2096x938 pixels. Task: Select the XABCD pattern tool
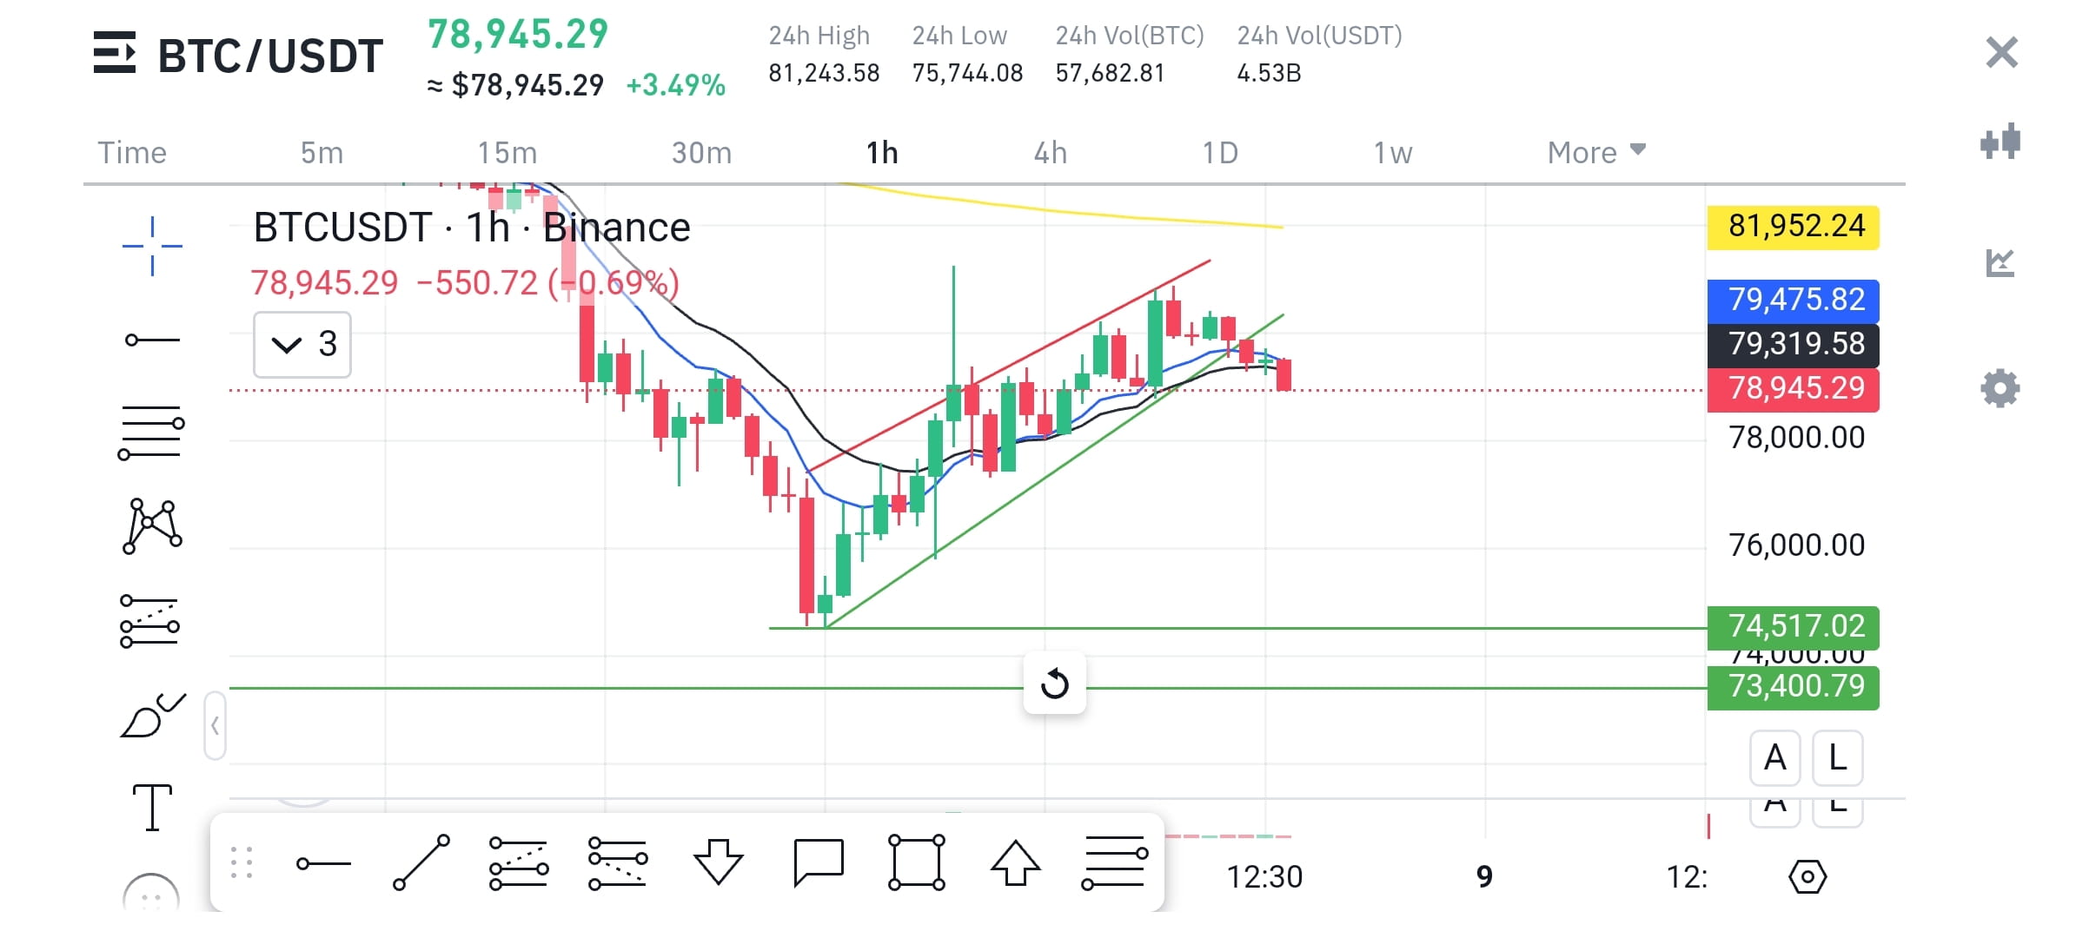[152, 526]
